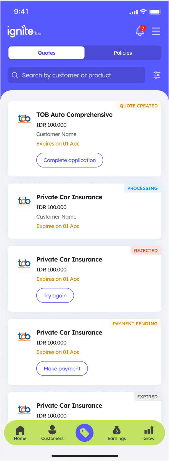The width and height of the screenshot is (169, 461).
Task: Open the TOB Auto Comprehensive quote title
Action: click(74, 114)
